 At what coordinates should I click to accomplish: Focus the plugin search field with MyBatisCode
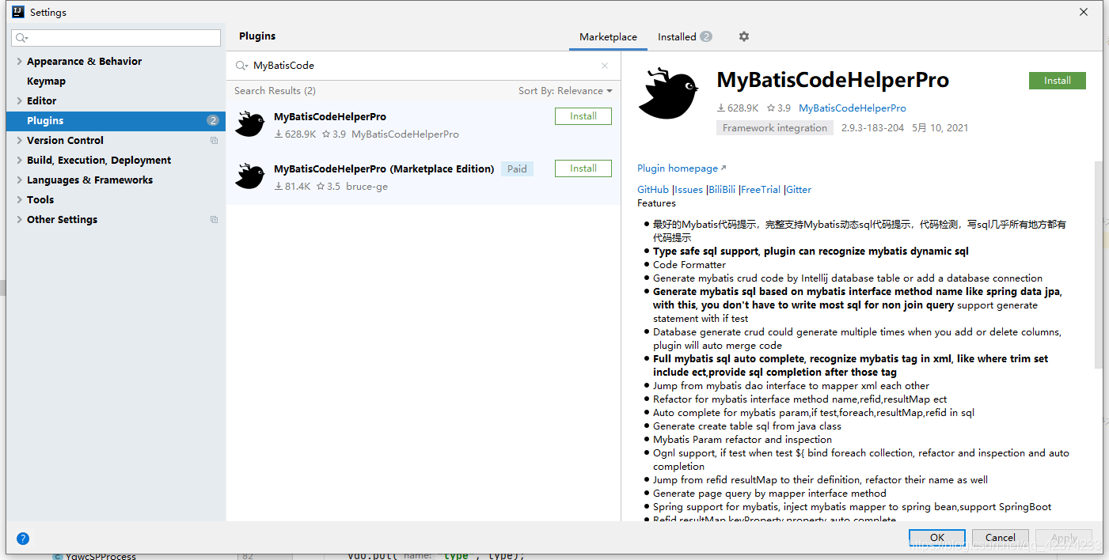pos(423,66)
